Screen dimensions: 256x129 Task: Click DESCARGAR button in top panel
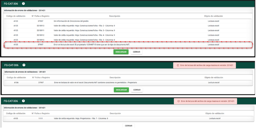pyautogui.click(x=121, y=52)
